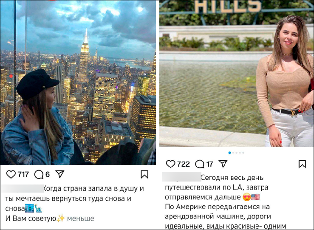Select the middle carousel dot indicator
Viewport: 314px width, 230px height.
click(x=237, y=153)
